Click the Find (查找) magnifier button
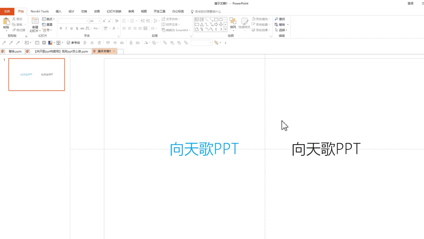Image resolution: width=424 pixels, height=239 pixels. pos(280,19)
